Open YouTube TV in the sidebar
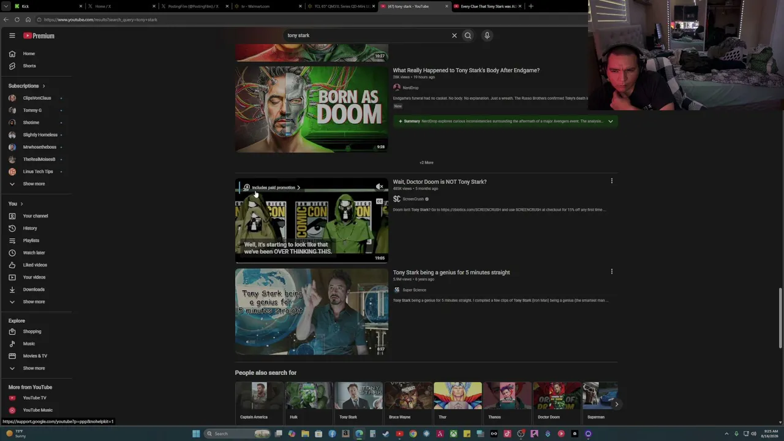The width and height of the screenshot is (784, 441). [36, 398]
